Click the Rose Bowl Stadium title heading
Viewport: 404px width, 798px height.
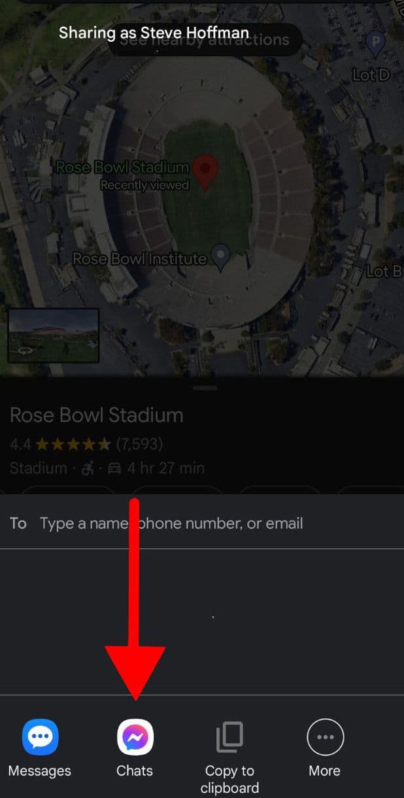point(97,415)
